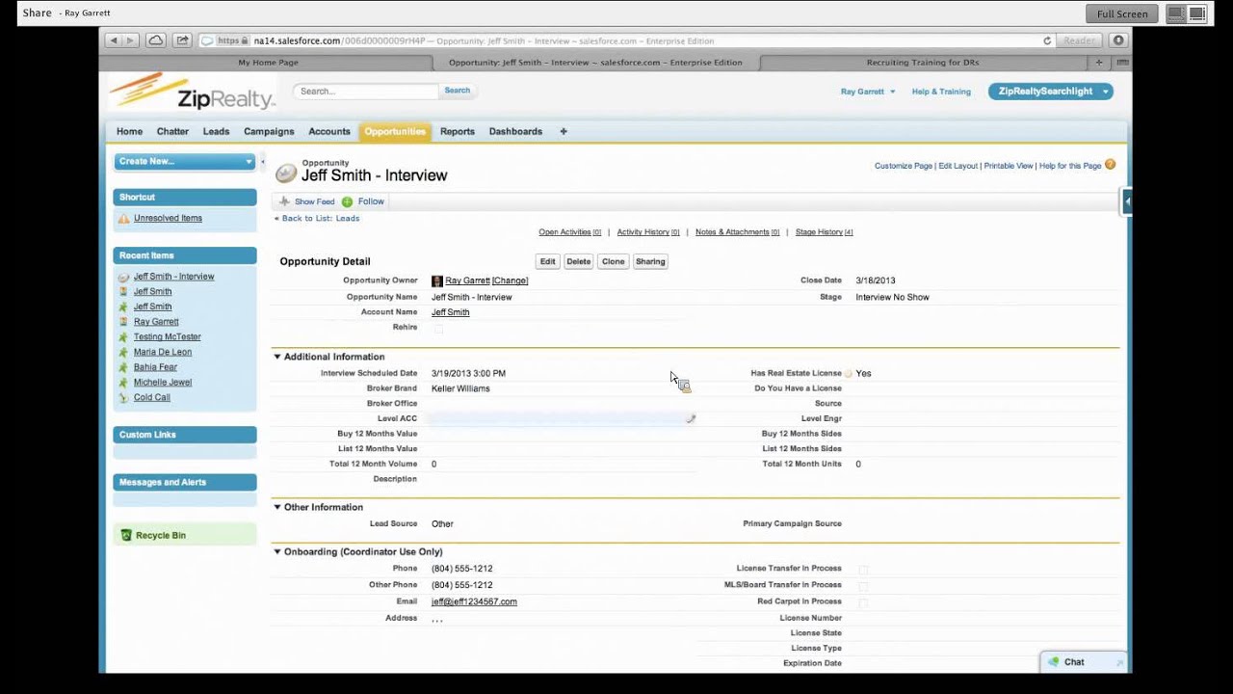The image size is (1233, 694).
Task: Click the Sharing button
Action: [x=650, y=261]
